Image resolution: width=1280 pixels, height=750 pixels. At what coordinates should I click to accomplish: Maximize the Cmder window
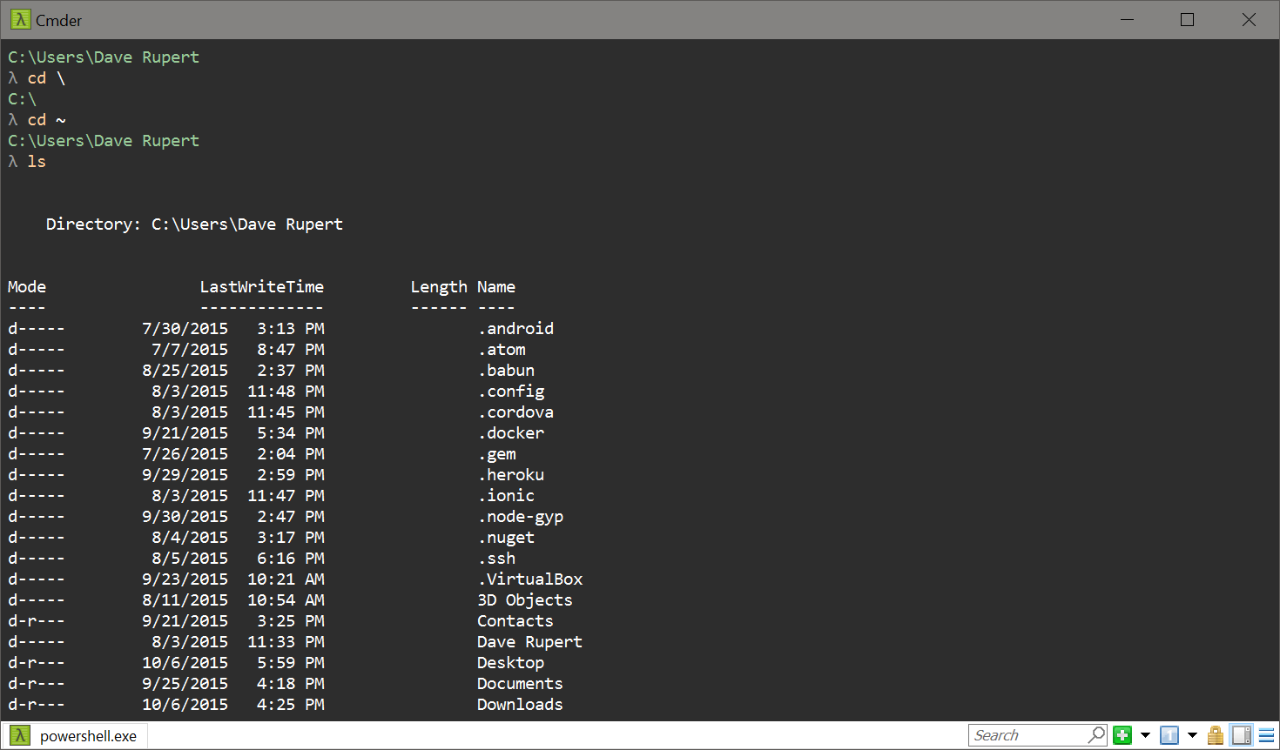click(1187, 19)
